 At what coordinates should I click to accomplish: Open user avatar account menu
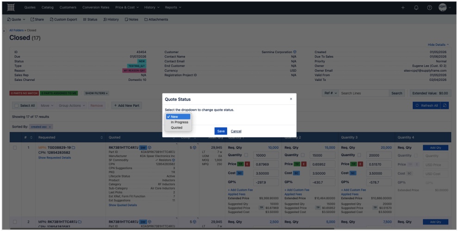tap(444, 7)
